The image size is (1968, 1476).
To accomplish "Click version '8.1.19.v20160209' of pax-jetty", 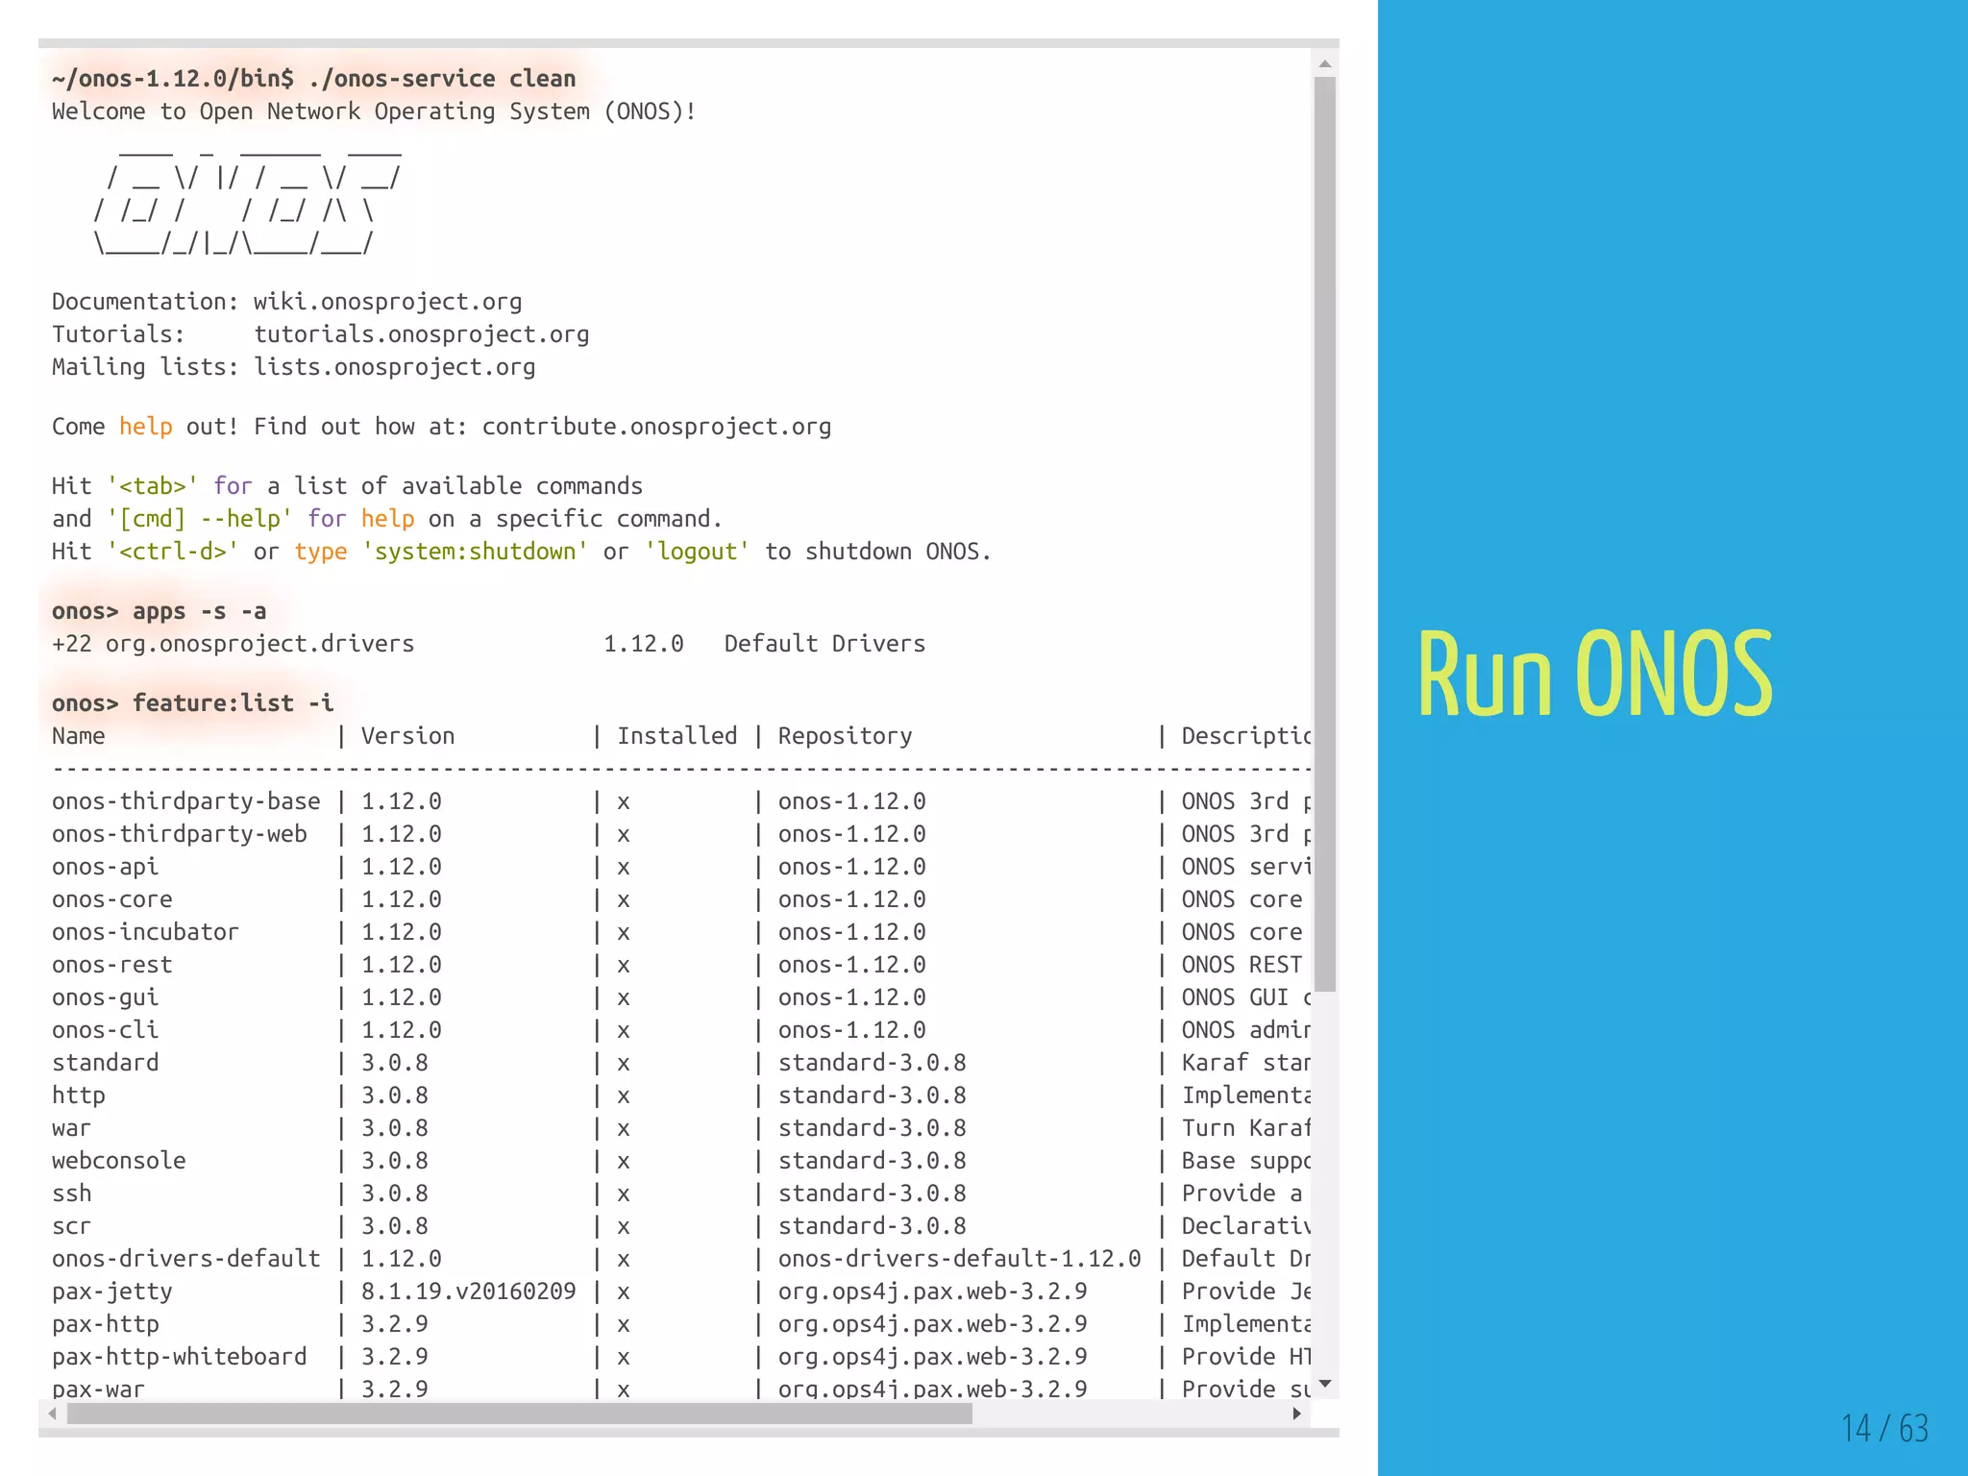I will (x=469, y=1291).
